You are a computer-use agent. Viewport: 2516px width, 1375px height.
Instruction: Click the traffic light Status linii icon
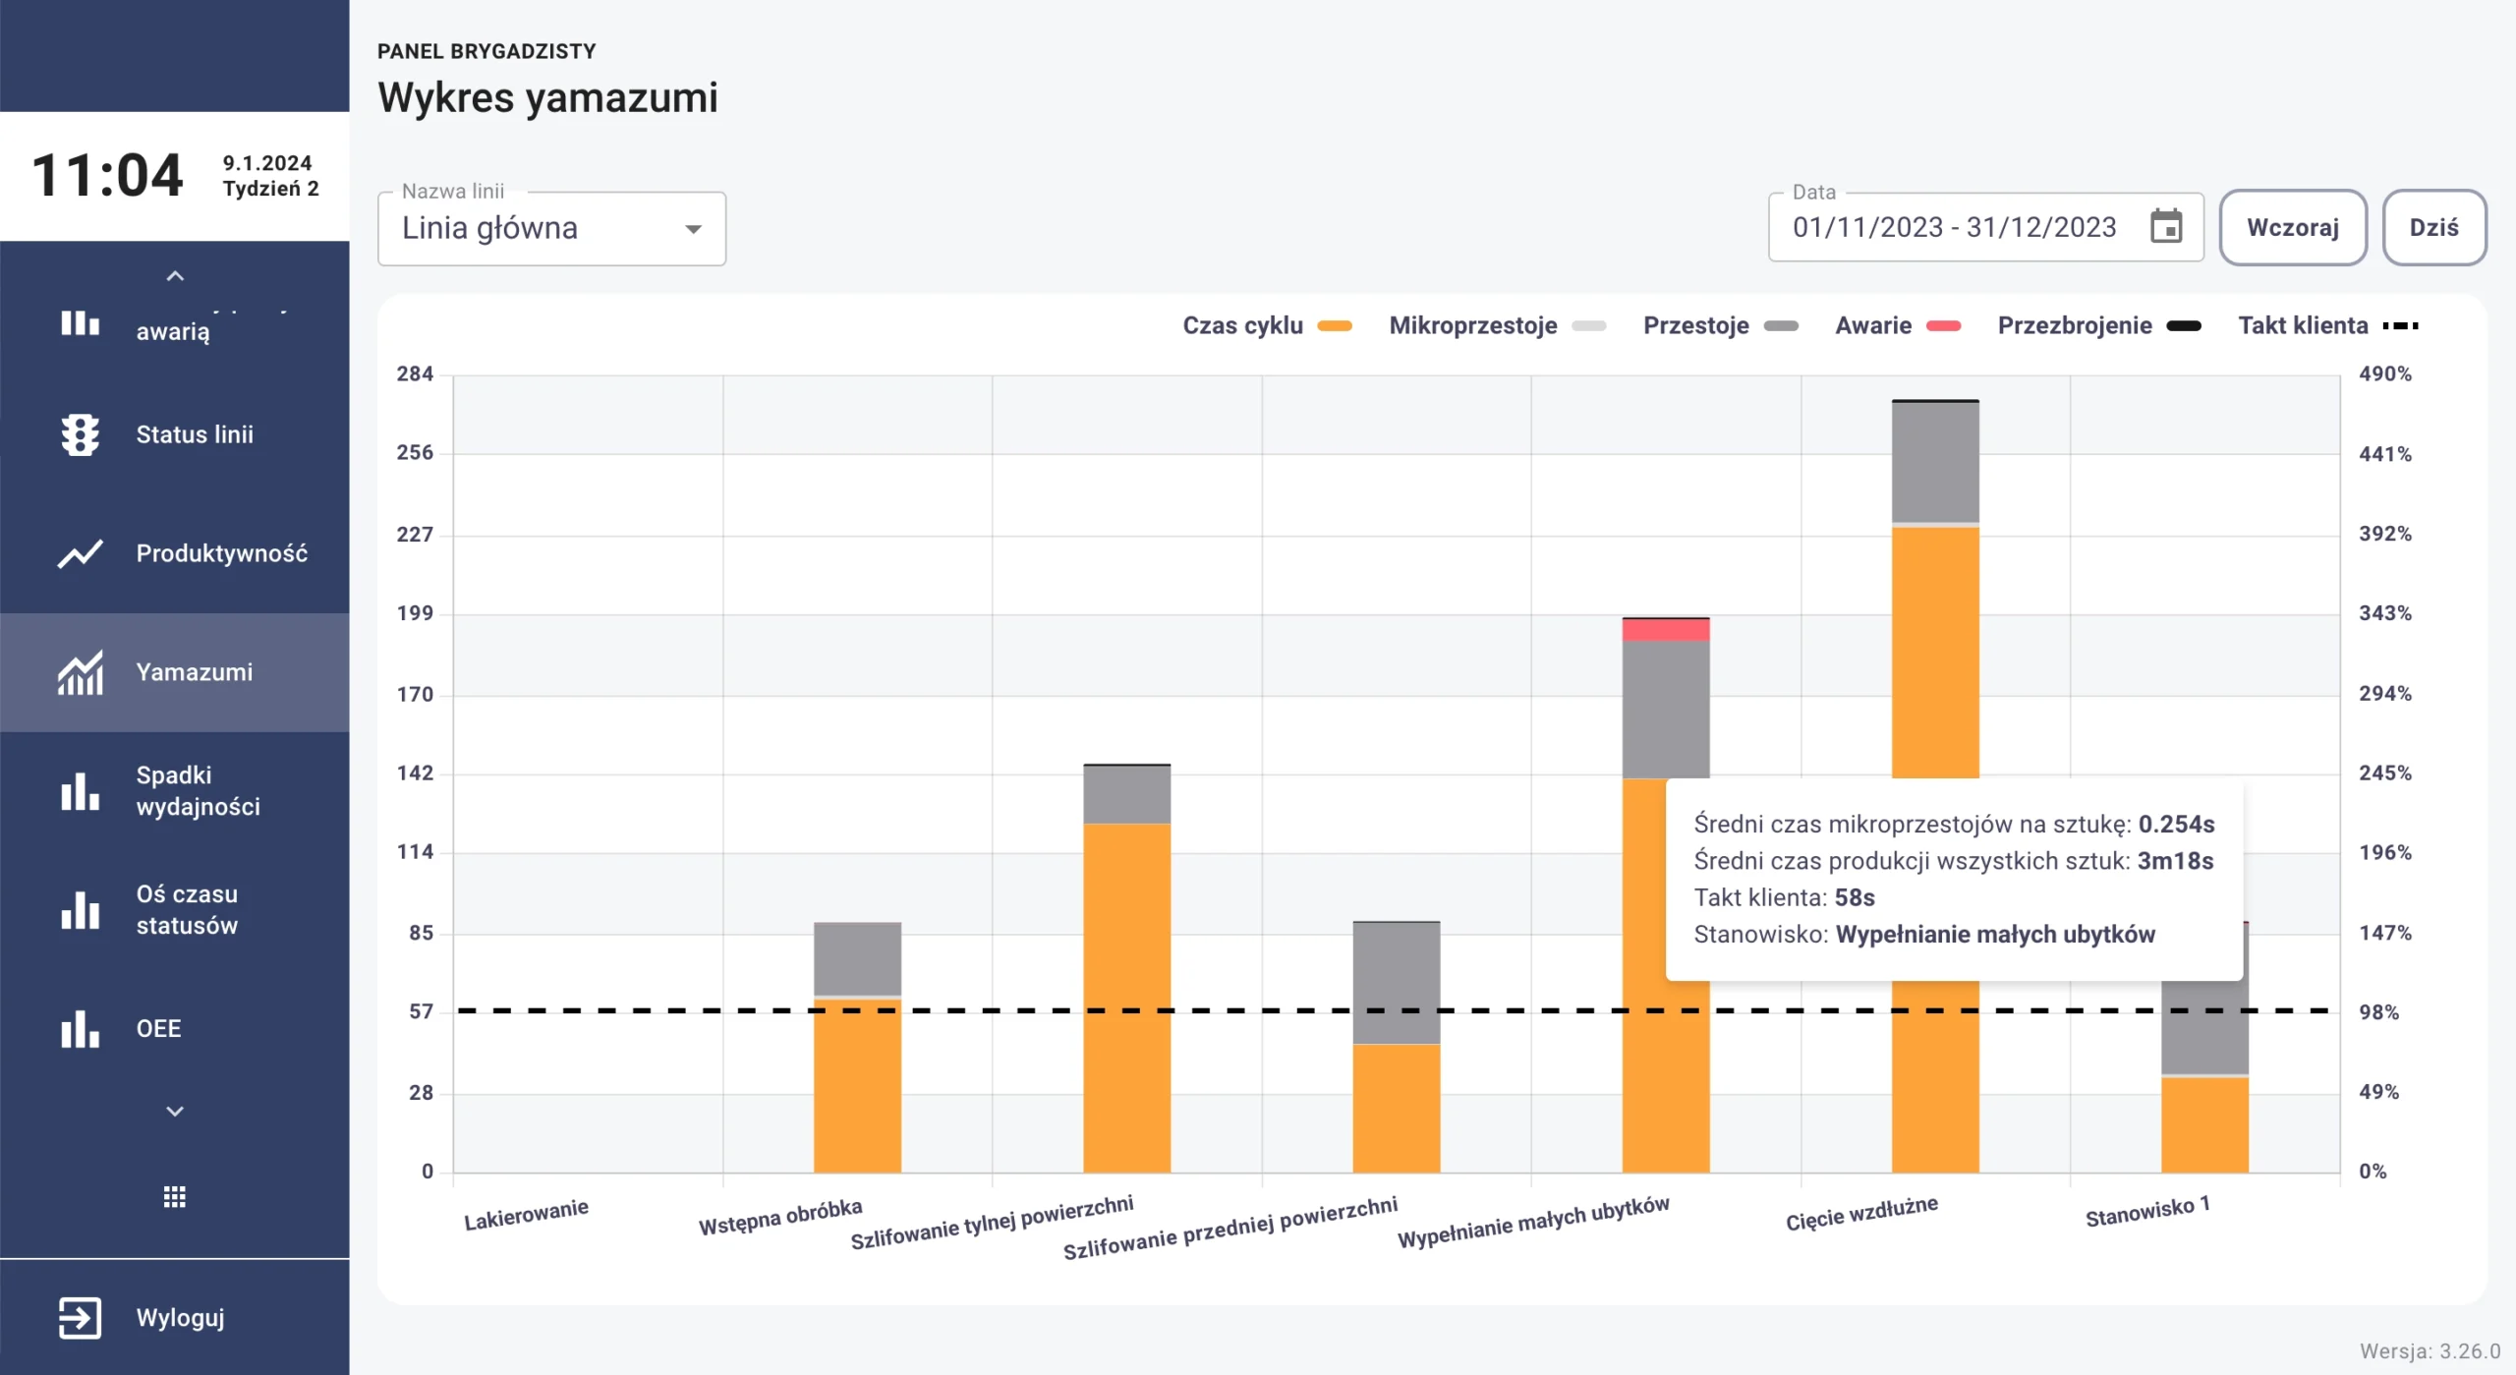[80, 434]
